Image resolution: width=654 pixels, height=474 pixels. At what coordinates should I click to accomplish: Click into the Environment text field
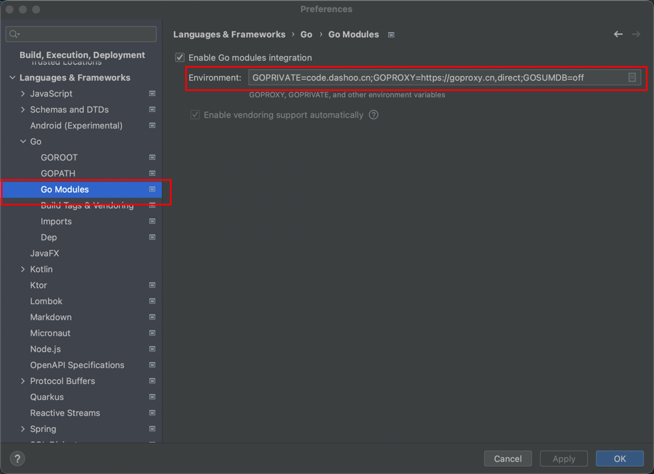coord(433,78)
